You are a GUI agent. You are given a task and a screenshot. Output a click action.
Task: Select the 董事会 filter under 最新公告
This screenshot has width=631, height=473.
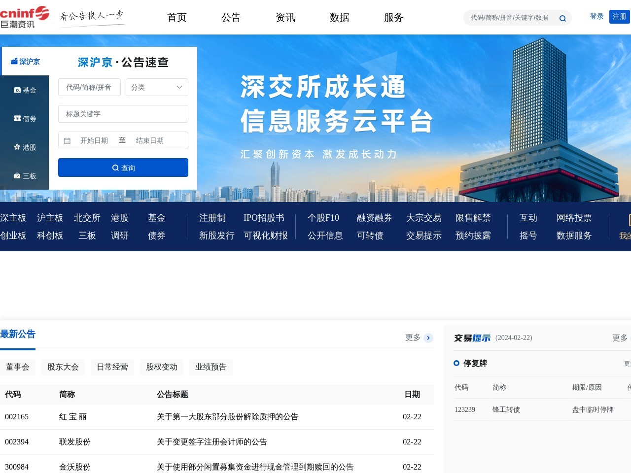click(18, 367)
